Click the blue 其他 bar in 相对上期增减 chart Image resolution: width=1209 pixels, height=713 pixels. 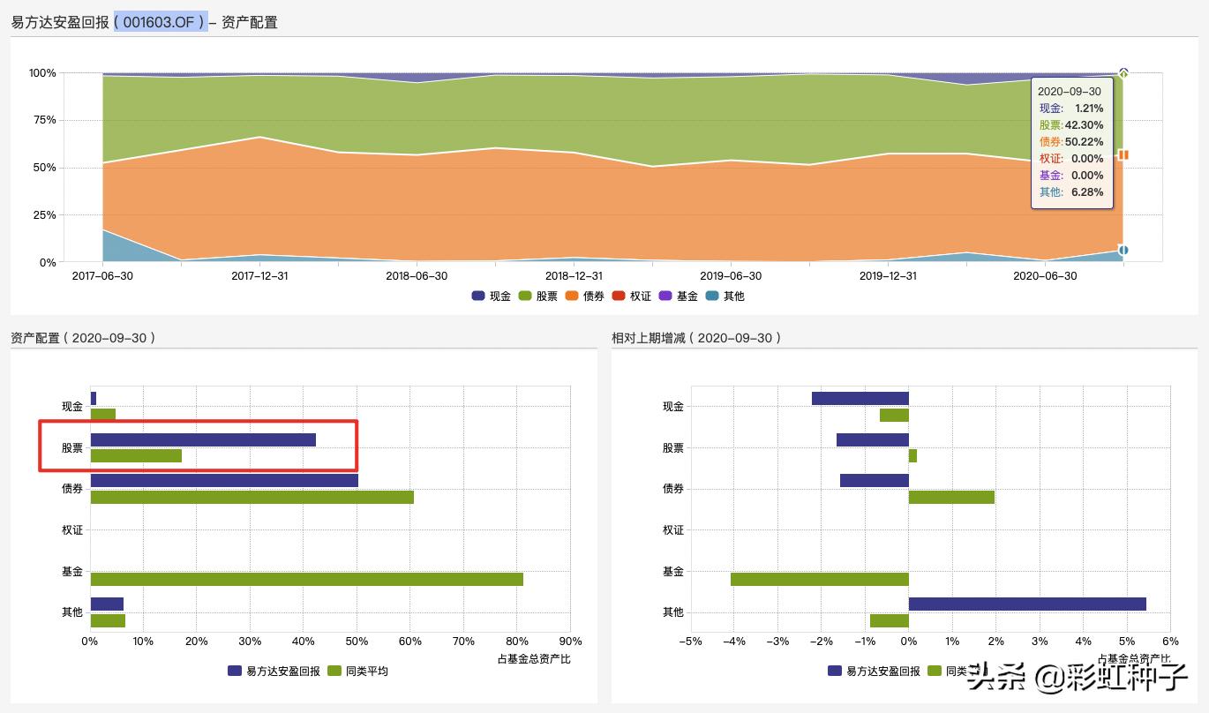coord(1027,604)
